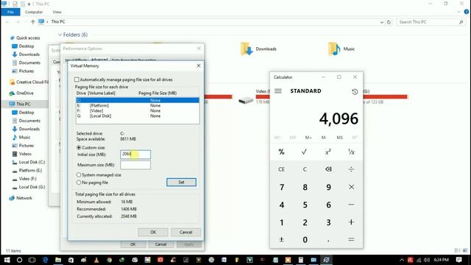Screen dimensions: 471x265
Task: Click the divide key
Action: tap(351, 169)
